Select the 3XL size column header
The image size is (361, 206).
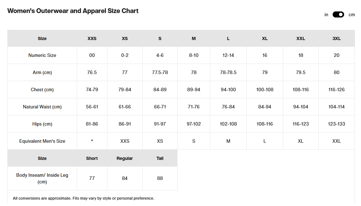coord(336,38)
